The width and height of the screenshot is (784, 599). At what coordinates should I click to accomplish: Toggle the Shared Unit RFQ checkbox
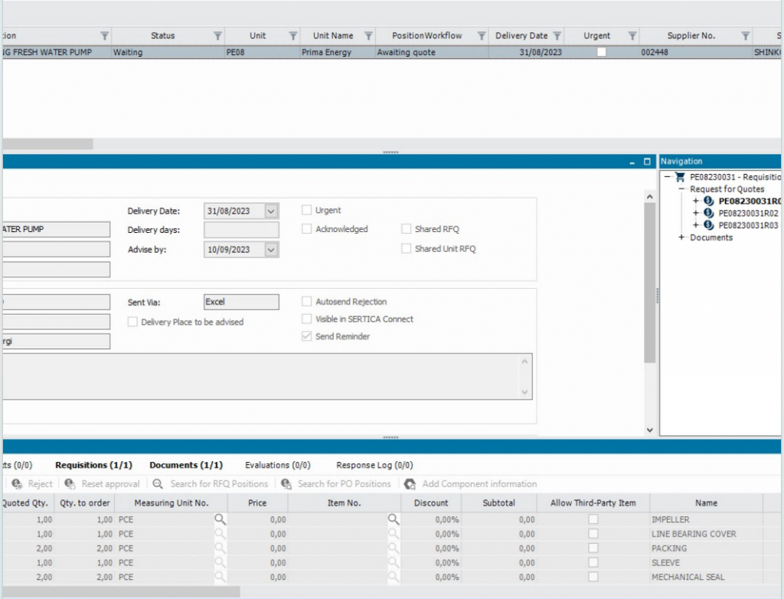pyautogui.click(x=406, y=249)
